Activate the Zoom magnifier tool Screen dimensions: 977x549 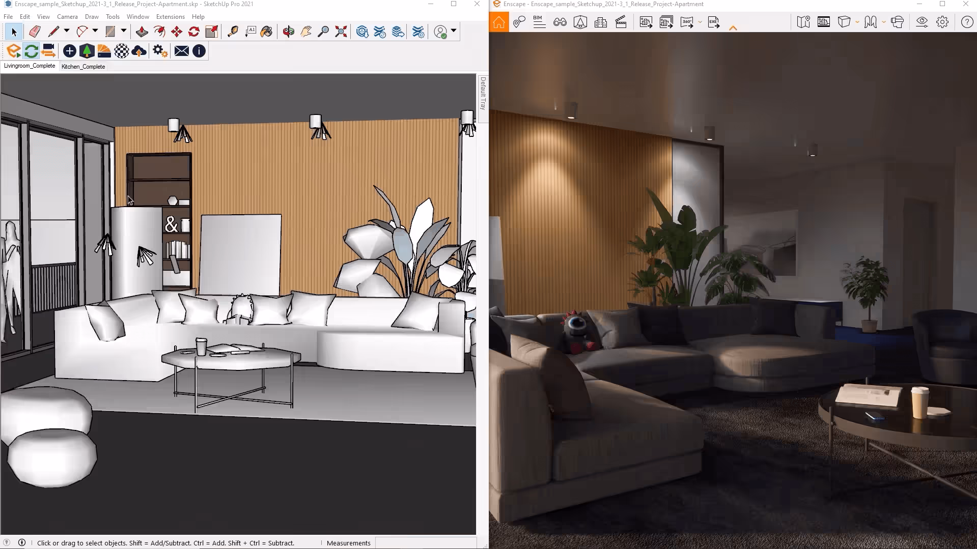[323, 32]
